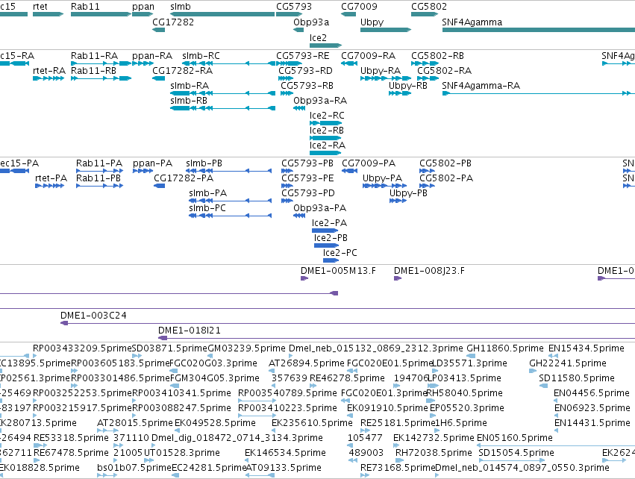Open the Ice2-PC protein label

(x=340, y=253)
